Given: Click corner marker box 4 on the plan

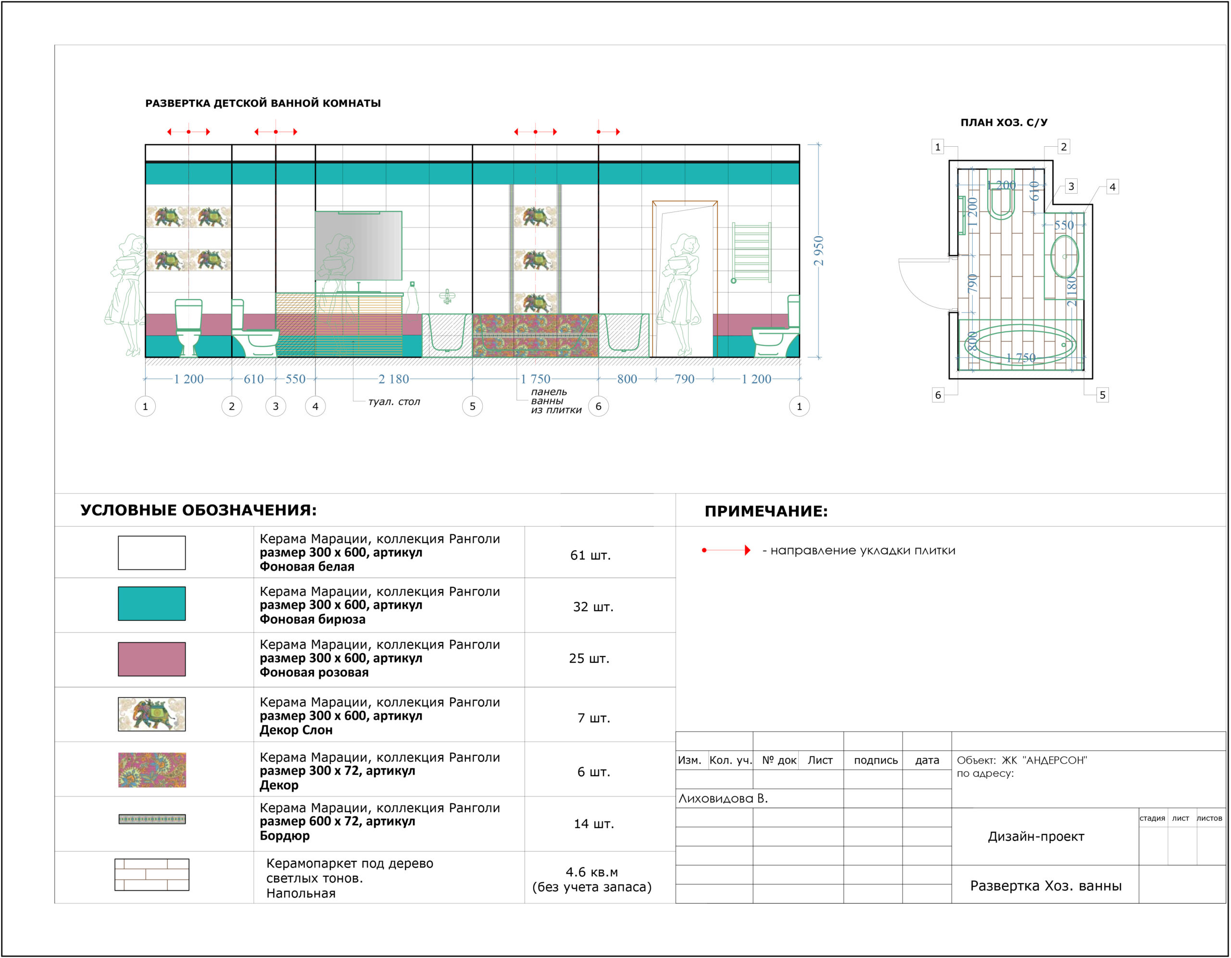Looking at the screenshot, I should 1112,187.
